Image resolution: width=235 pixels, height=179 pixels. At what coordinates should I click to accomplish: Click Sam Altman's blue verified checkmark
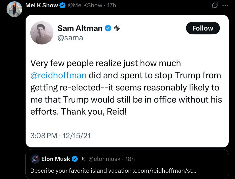[108, 28]
